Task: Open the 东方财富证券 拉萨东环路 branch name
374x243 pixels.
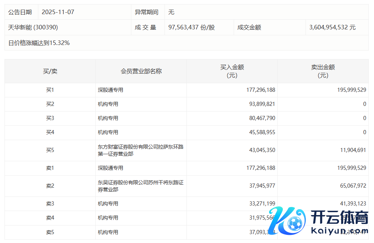Action: coord(140,150)
